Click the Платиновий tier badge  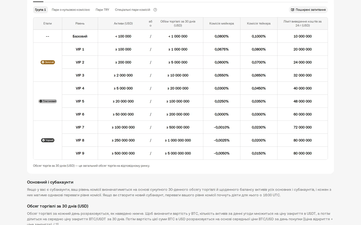tap(48, 101)
